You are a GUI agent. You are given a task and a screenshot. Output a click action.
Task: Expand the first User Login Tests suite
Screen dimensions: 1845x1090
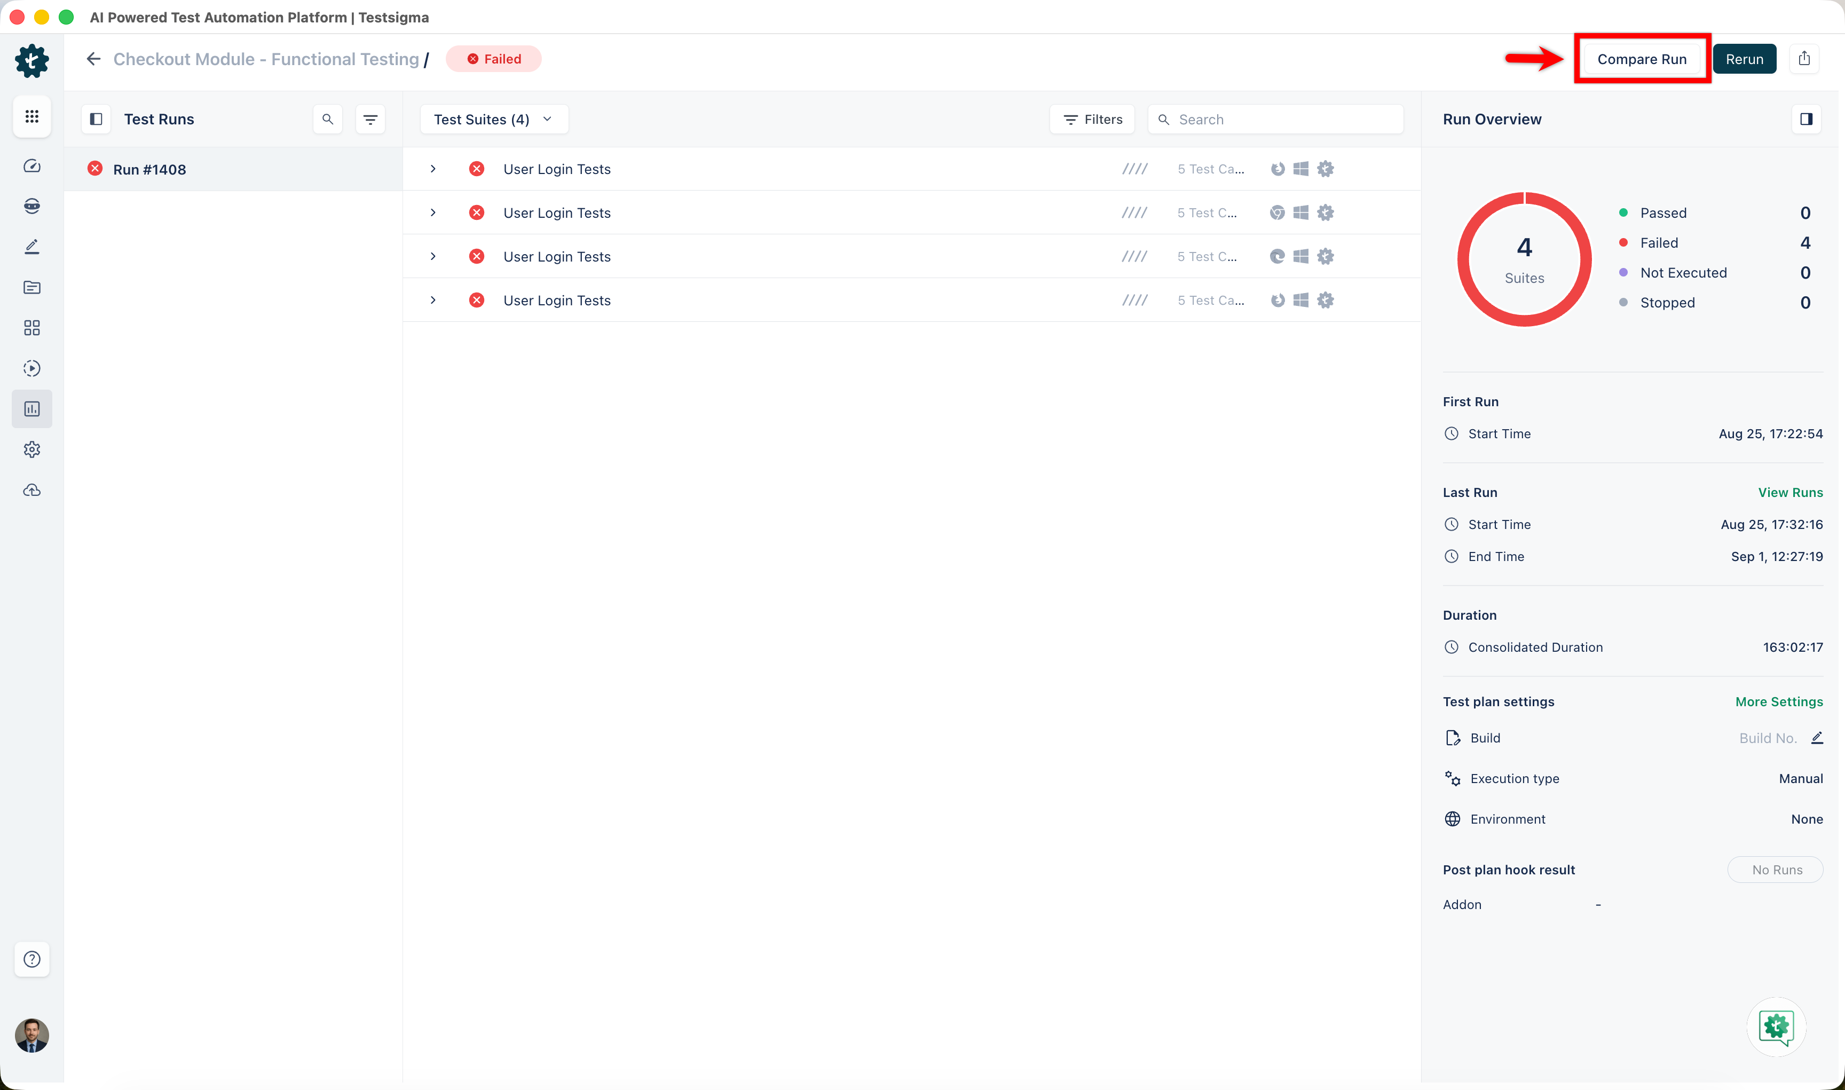point(432,169)
